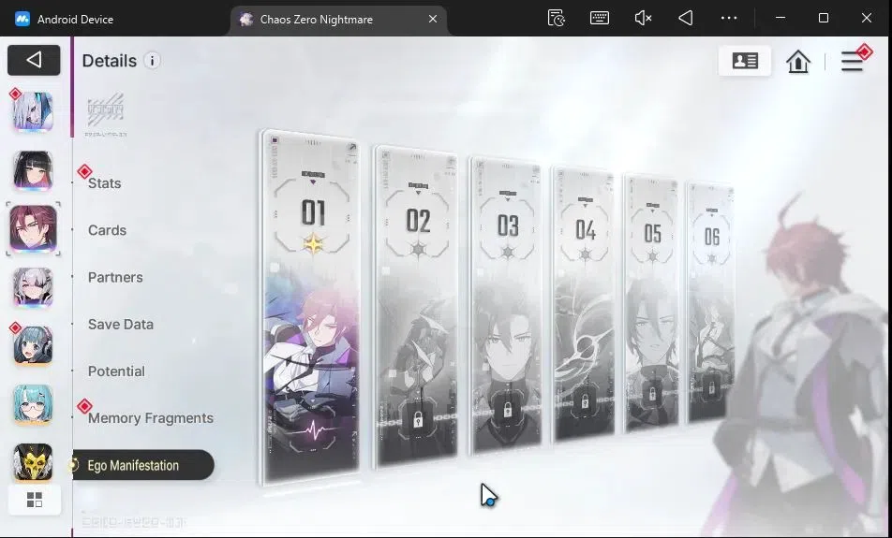This screenshot has width=892, height=538.
Task: Select locked Ego Manifestation panel 05
Action: pos(652,303)
